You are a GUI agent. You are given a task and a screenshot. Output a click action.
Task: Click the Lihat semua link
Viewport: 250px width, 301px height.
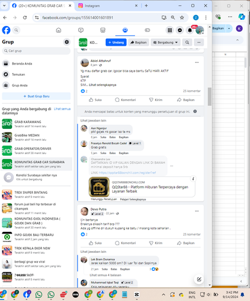point(62,109)
